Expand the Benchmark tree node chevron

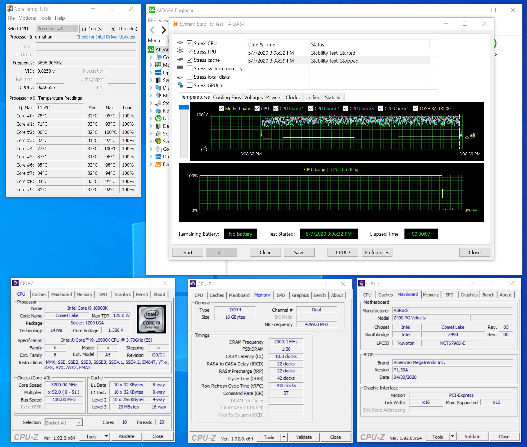(x=151, y=164)
